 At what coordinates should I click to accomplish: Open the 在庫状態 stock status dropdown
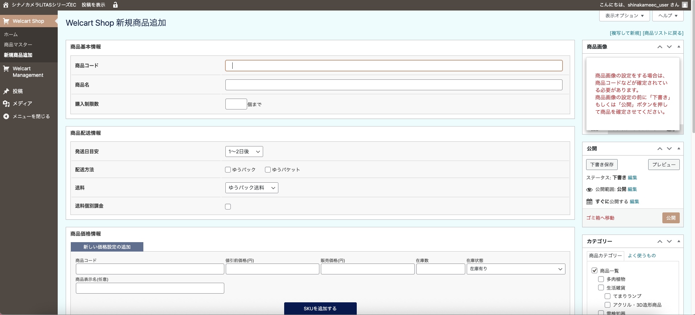tap(515, 269)
